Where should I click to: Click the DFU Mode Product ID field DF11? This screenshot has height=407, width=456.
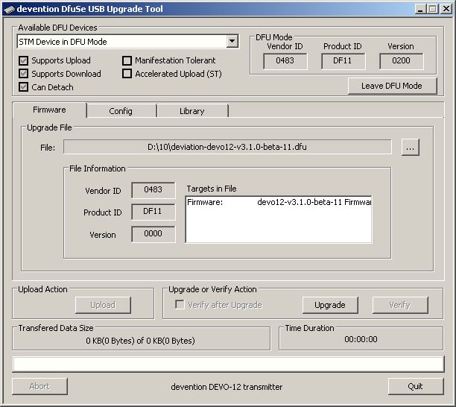pos(343,61)
